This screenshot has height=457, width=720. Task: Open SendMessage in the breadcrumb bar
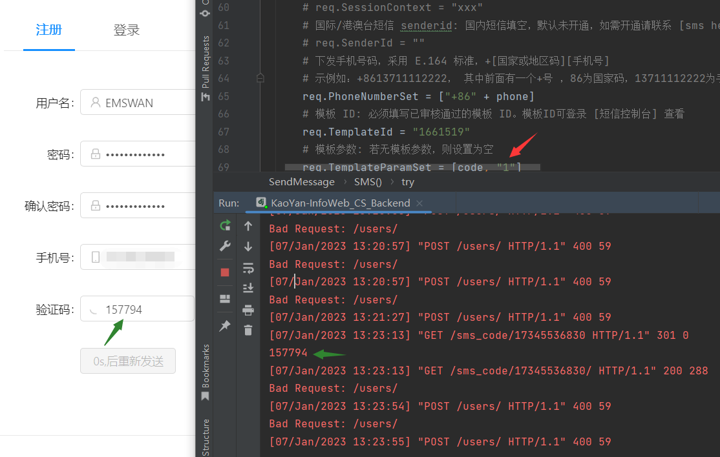click(301, 181)
